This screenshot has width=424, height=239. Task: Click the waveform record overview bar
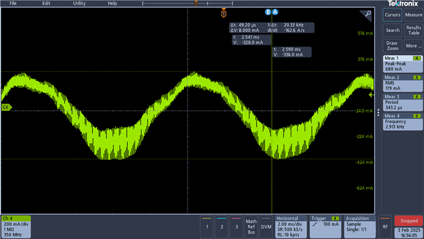click(187, 3)
